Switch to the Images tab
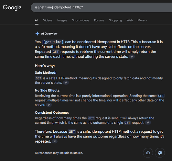The image size is (172, 161). pos(62,20)
